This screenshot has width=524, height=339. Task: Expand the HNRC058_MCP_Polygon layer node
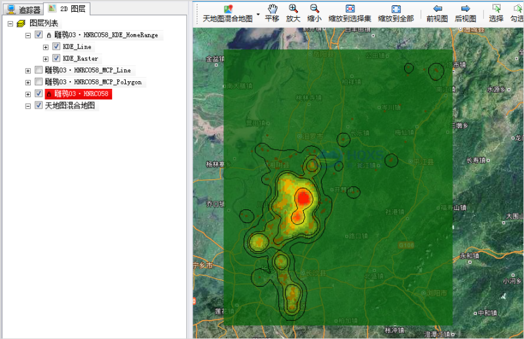tap(28, 82)
